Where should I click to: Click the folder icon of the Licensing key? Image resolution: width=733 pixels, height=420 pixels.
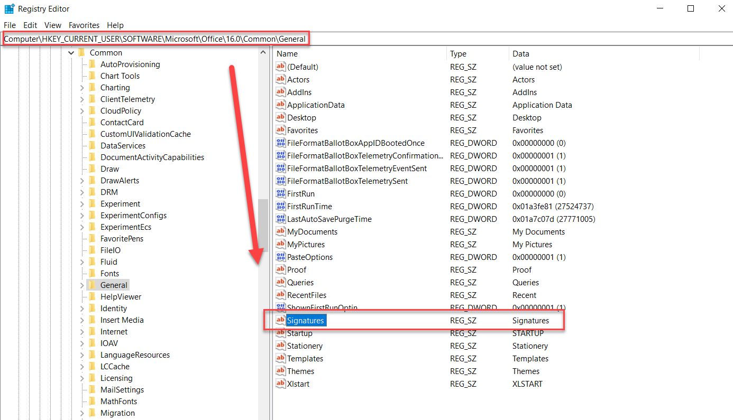point(93,378)
